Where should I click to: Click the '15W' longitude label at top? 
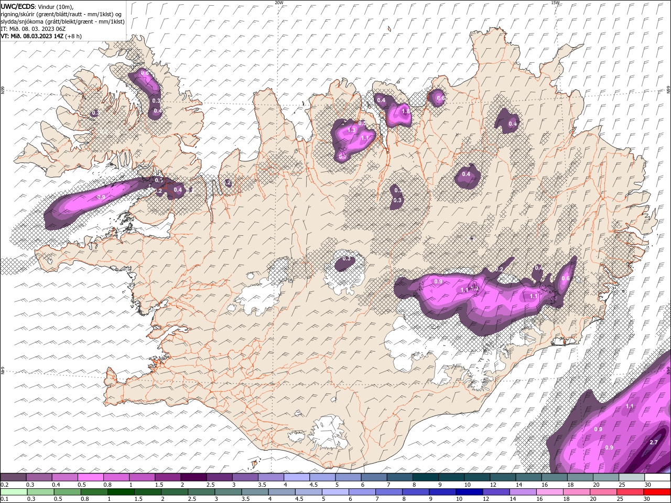point(555,3)
